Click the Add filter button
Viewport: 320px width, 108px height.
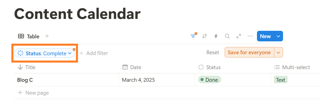94,53
